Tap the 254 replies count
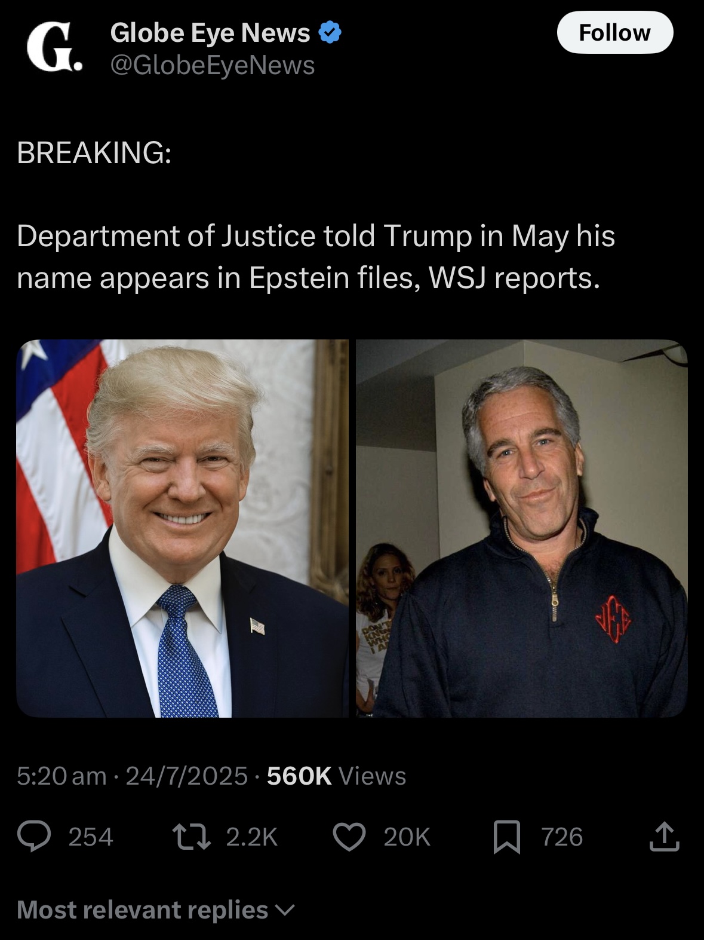 point(91,837)
